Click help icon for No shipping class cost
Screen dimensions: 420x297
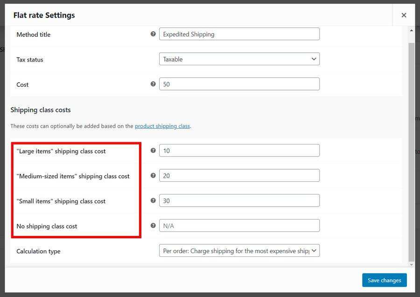coord(153,226)
